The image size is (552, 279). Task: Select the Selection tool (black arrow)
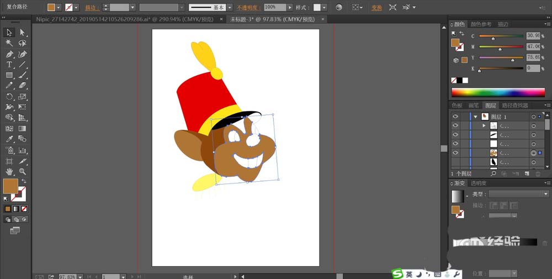[9, 33]
